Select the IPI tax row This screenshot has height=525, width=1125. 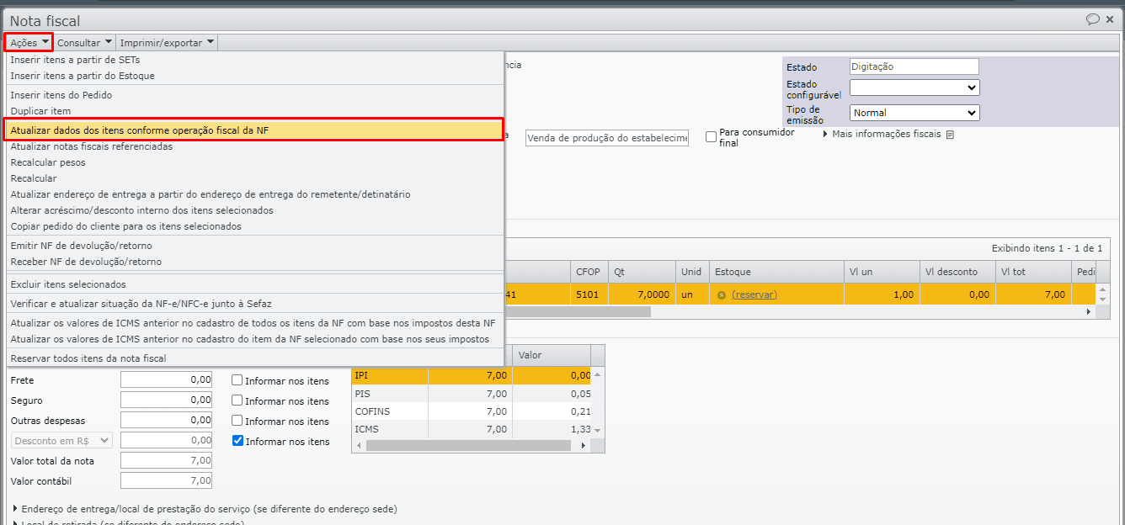[x=472, y=375]
